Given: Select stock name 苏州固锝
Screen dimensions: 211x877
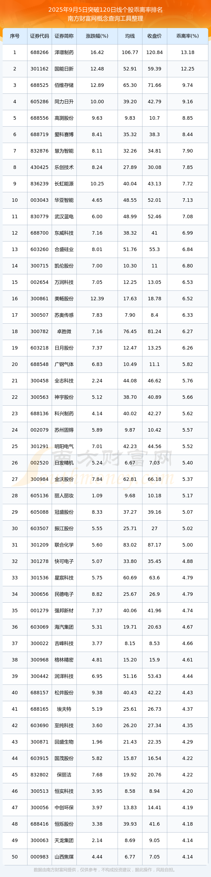Looking at the screenshot, I should pyautogui.click(x=64, y=430).
